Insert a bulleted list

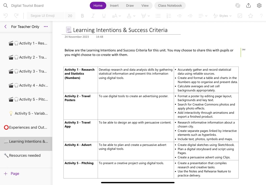(x=158, y=16)
